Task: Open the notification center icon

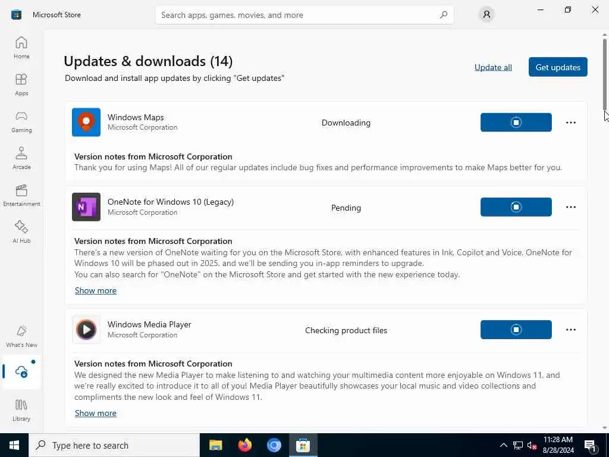Action: (590, 445)
